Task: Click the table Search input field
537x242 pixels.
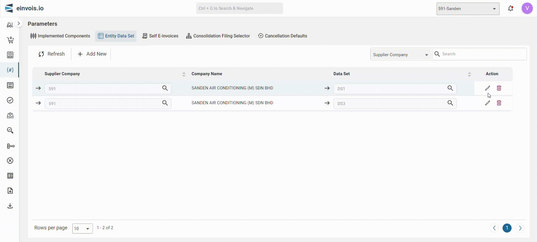Action: [483, 54]
